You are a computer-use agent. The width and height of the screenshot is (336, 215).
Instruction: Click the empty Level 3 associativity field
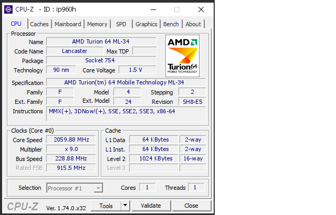[x=193, y=168]
